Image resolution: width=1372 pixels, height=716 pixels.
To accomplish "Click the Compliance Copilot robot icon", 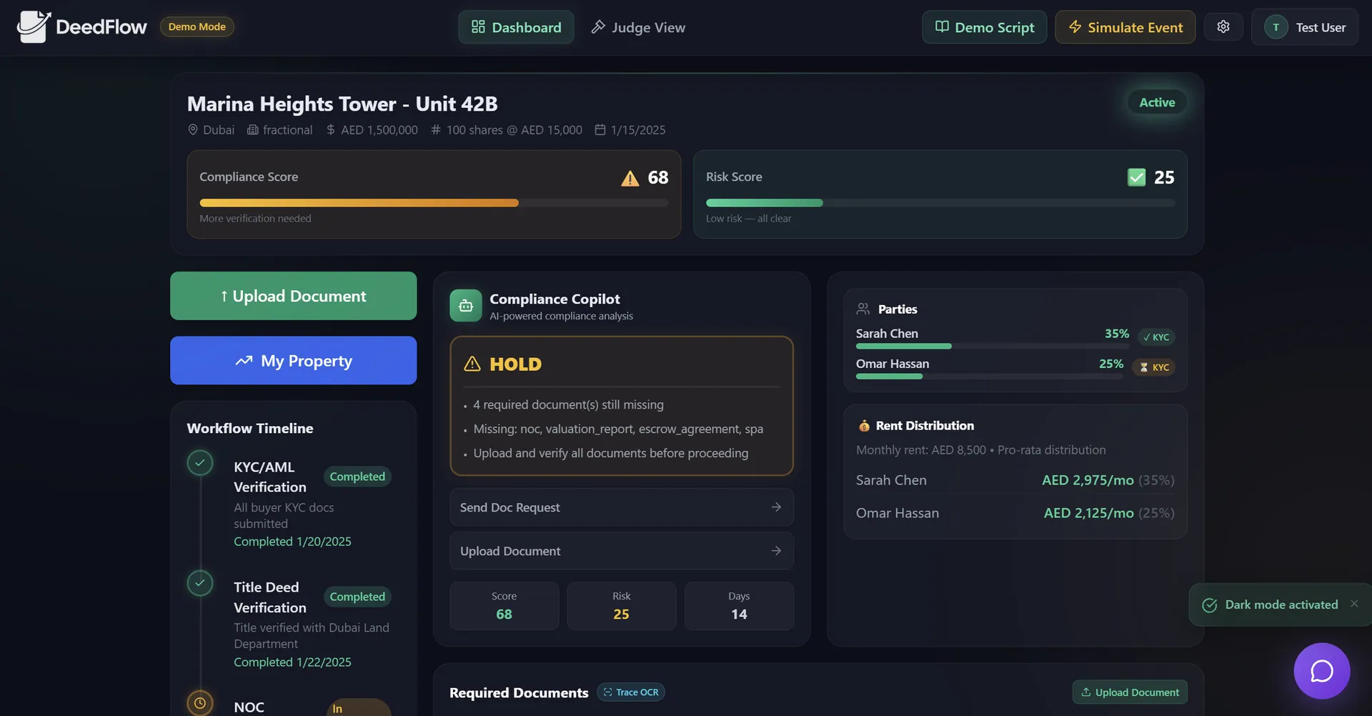I will click(x=466, y=306).
